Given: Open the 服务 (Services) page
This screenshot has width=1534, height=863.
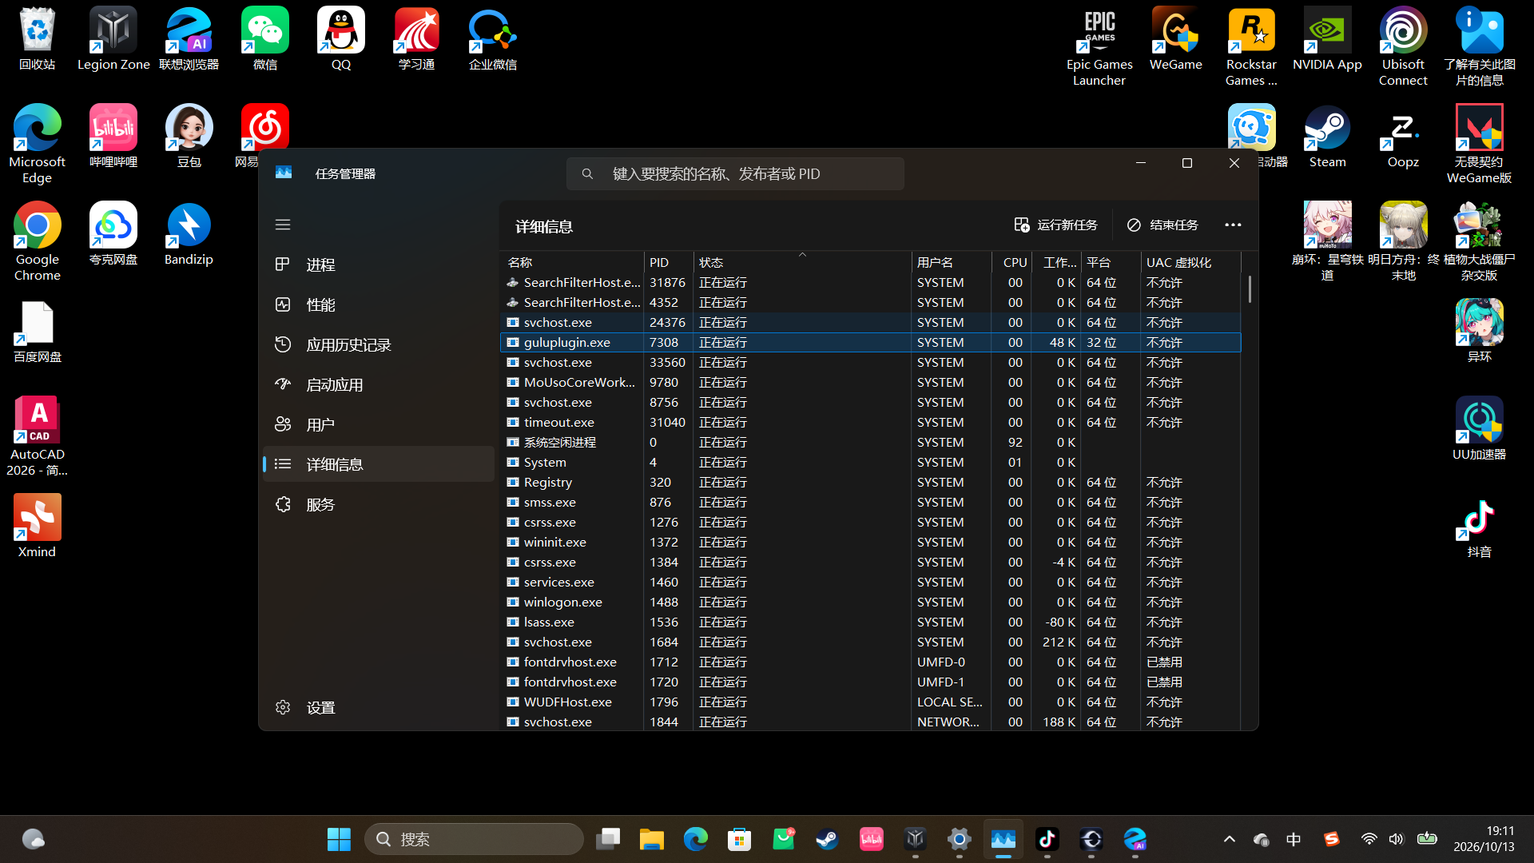Looking at the screenshot, I should coord(379,504).
